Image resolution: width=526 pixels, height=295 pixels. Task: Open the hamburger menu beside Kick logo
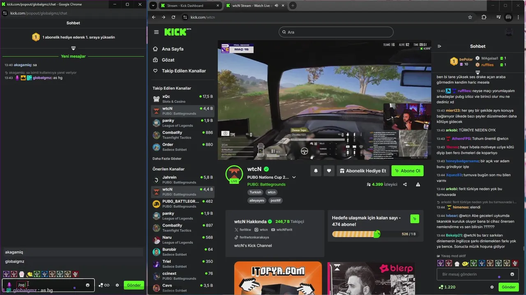pos(156,32)
